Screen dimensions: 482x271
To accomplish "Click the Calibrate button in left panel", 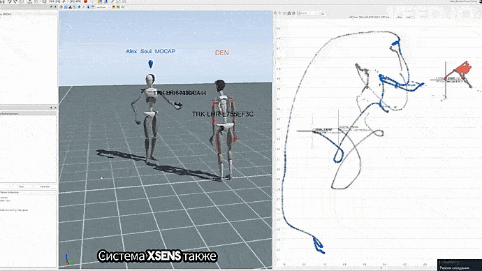I will 45,186.
